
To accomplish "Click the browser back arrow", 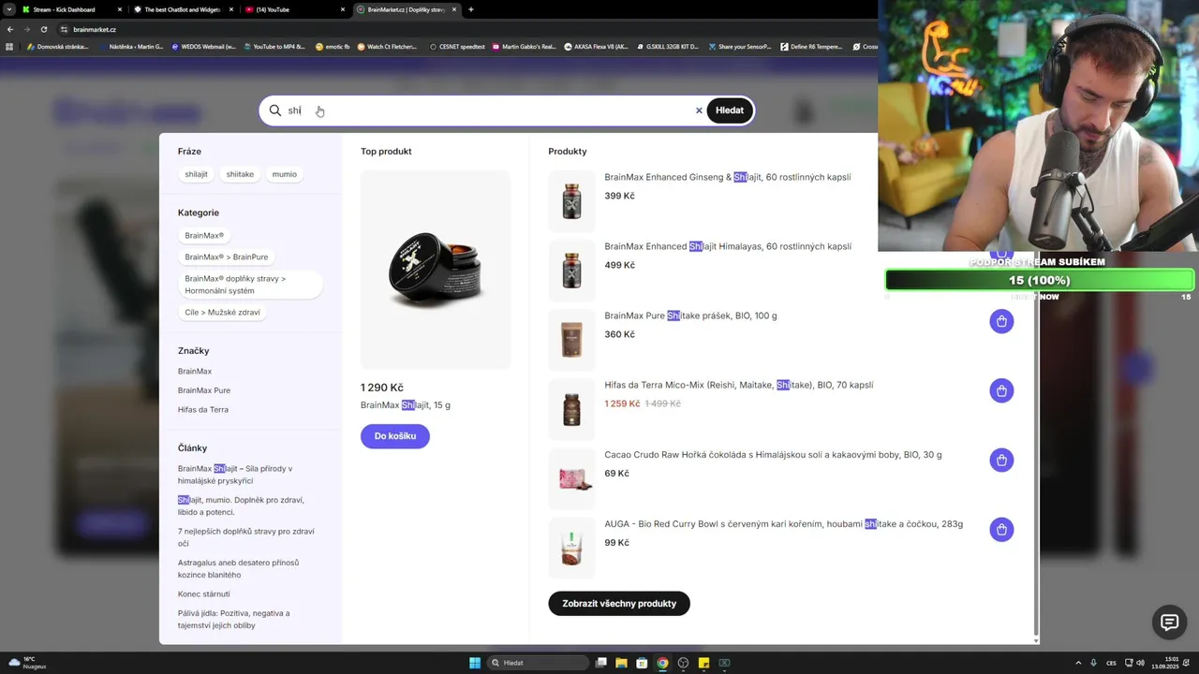I will (10, 29).
